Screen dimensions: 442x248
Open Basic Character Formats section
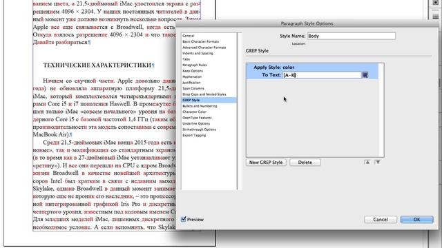point(201,41)
